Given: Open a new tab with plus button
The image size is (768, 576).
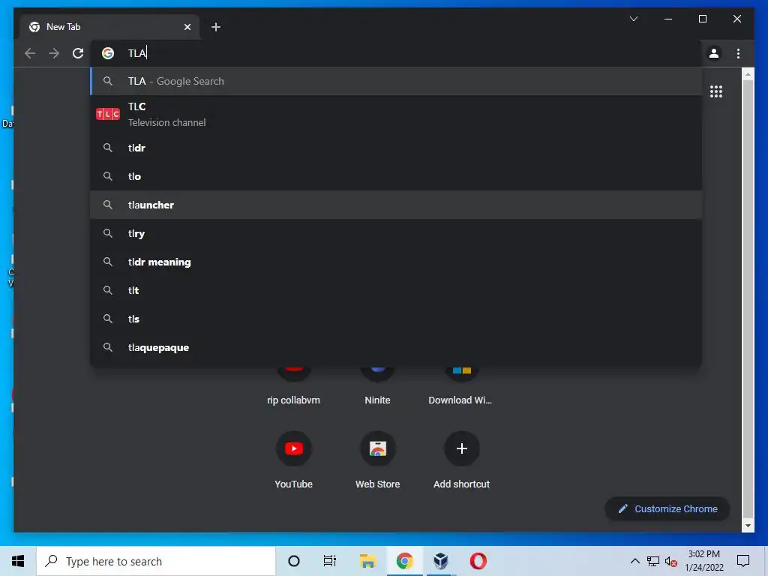Looking at the screenshot, I should click(x=216, y=27).
